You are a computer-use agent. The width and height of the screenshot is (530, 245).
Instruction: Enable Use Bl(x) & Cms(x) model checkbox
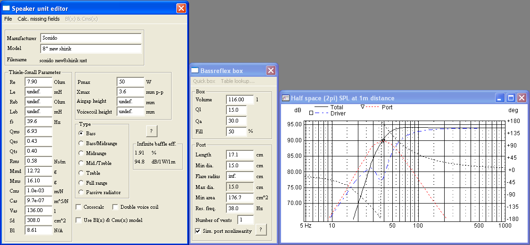(78, 220)
